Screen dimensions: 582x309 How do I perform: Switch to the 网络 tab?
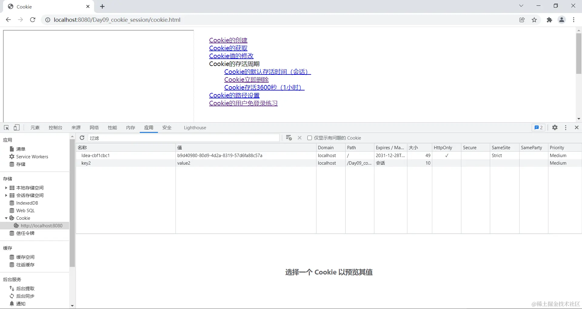click(x=94, y=128)
